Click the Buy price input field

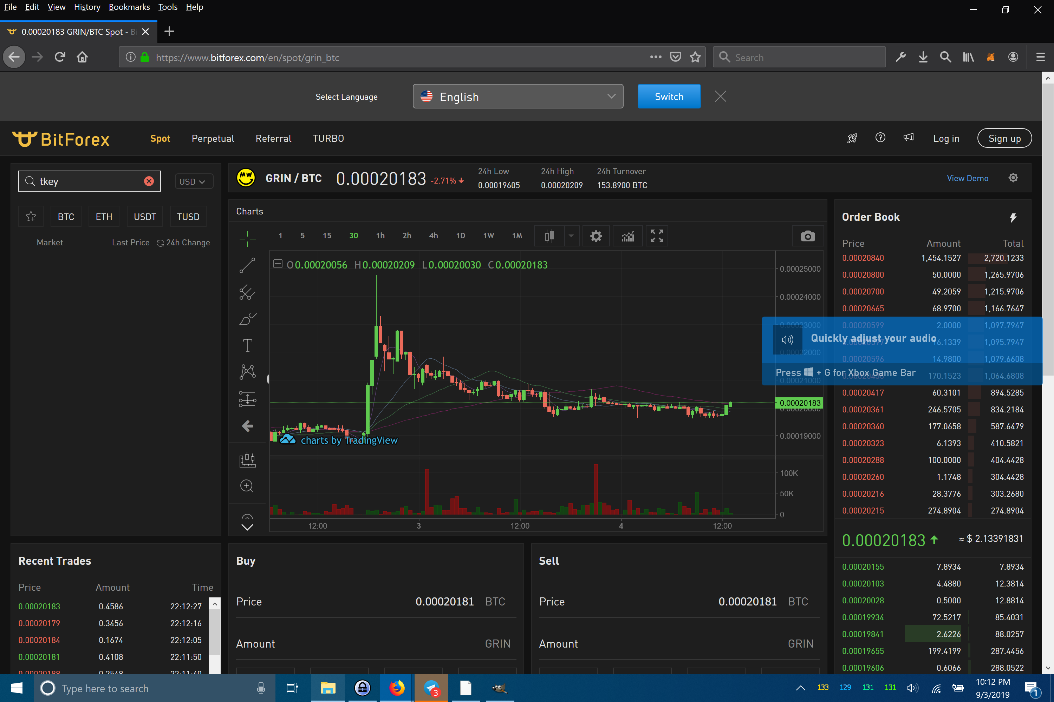pos(376,602)
